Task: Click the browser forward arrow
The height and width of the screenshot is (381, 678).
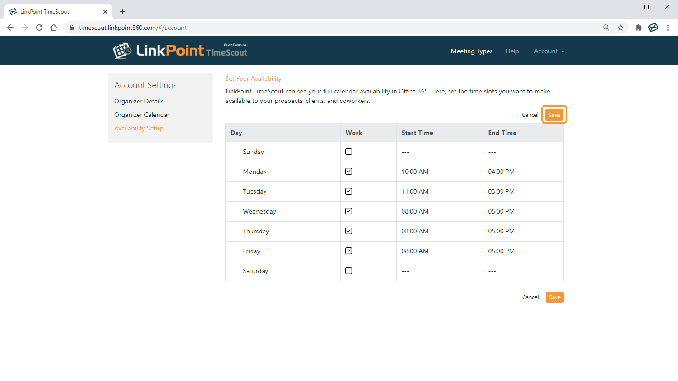Action: (x=25, y=28)
